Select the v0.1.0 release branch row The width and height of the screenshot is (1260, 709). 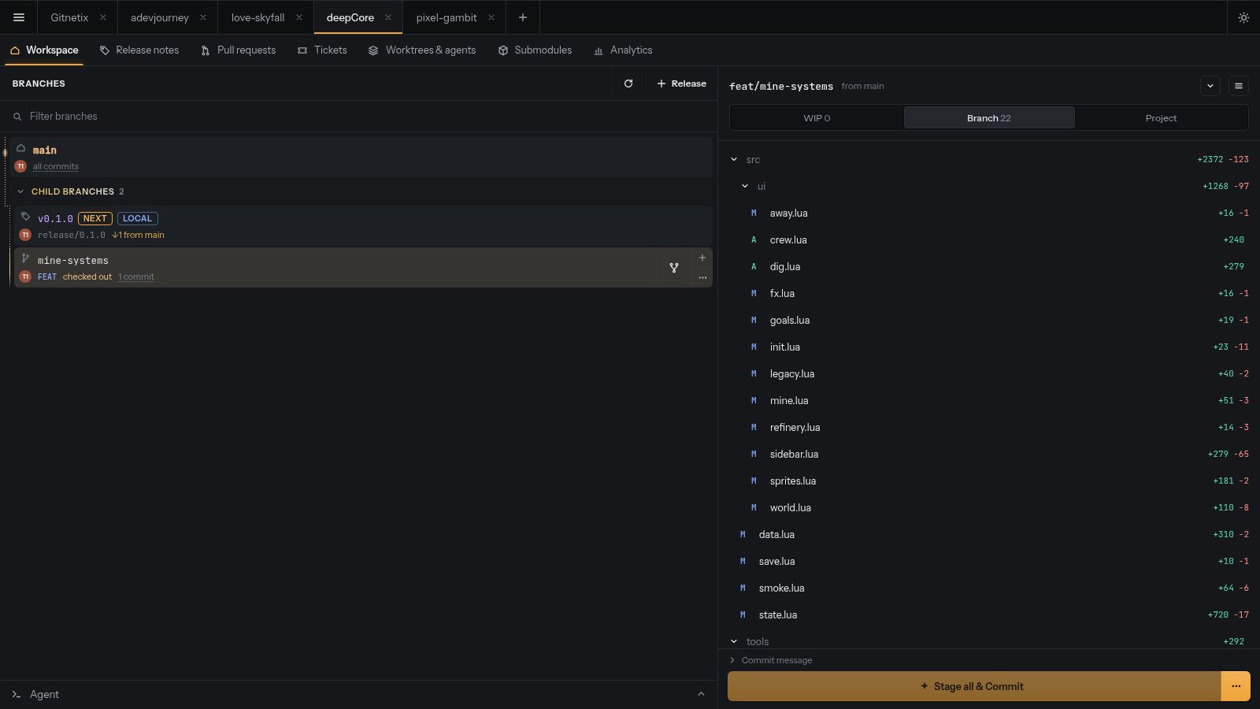pyautogui.click(x=363, y=226)
